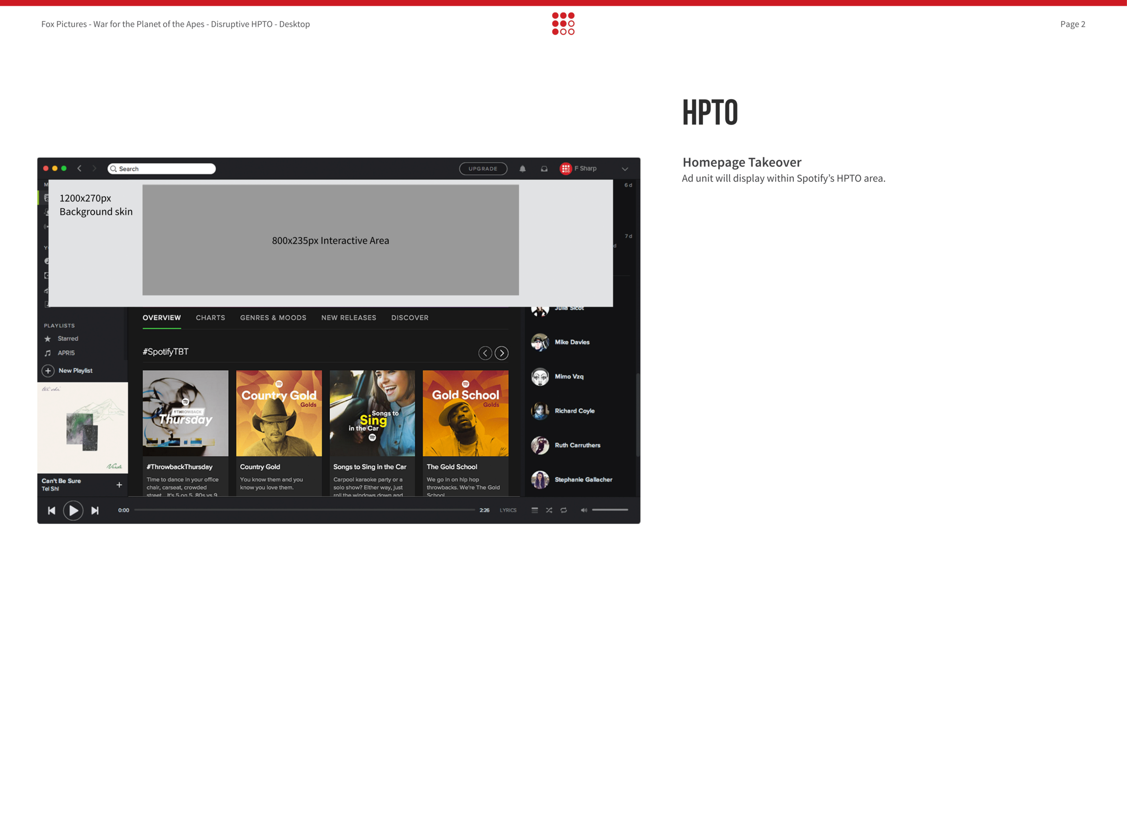Click the F Sharp red avatar icon
Screen dimensions: 1127x826
(x=565, y=169)
